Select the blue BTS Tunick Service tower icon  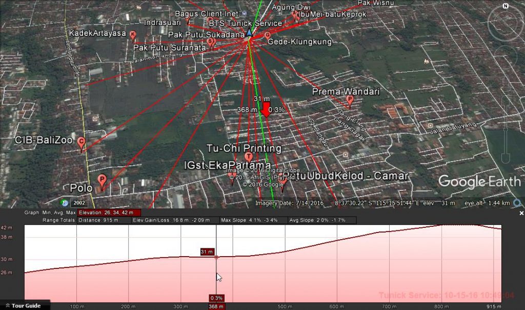click(x=249, y=33)
